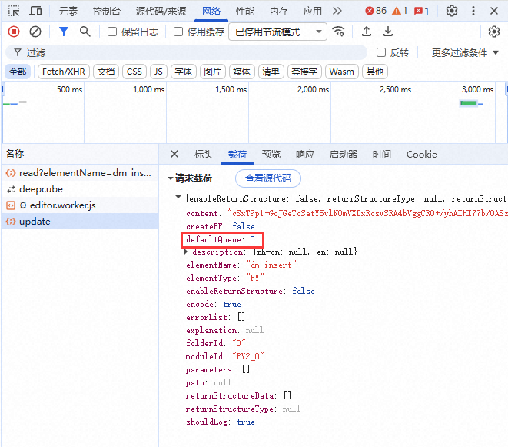Click the green bar in timeline overview

tap(469, 103)
